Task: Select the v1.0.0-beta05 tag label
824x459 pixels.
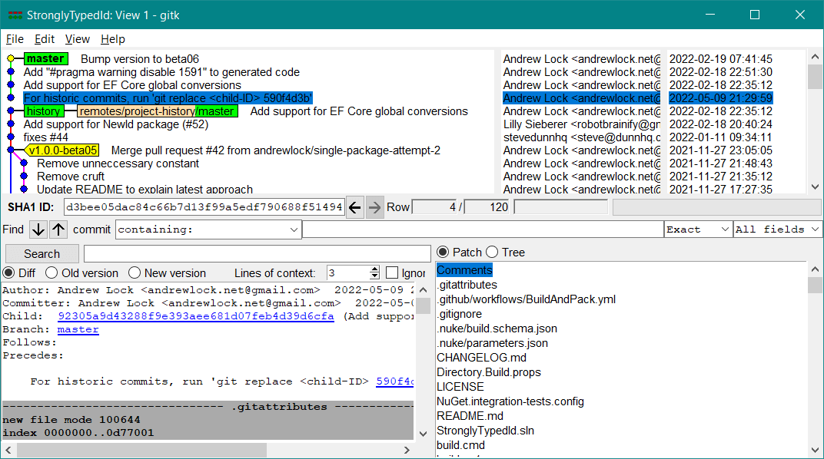Action: point(63,150)
